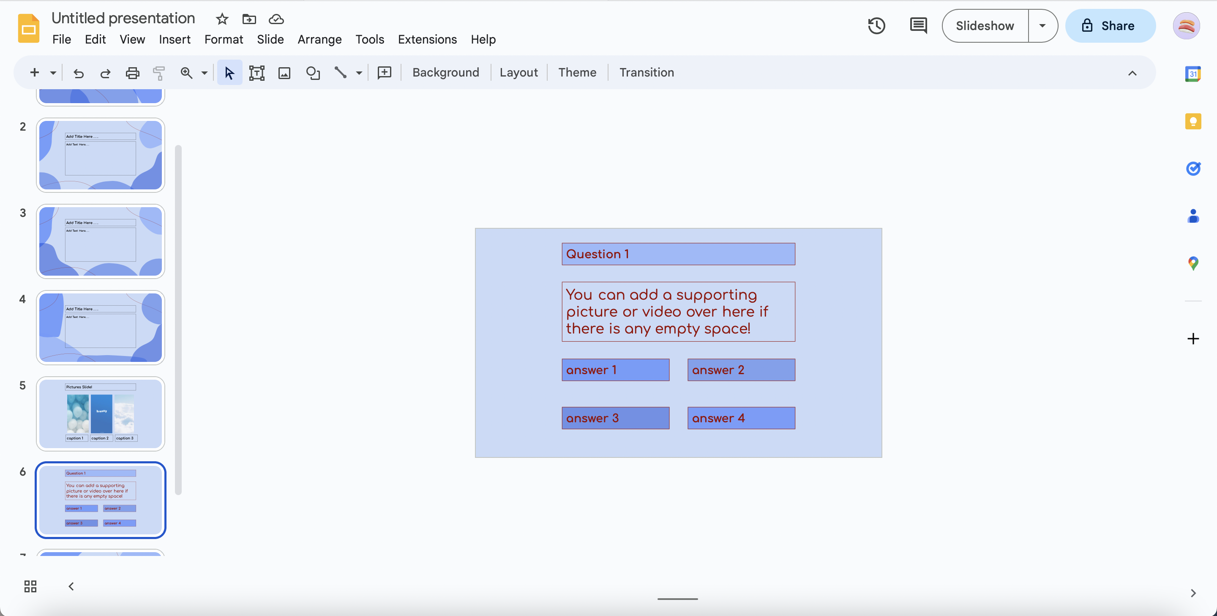Click the print icon
The height and width of the screenshot is (616, 1217).
coord(132,73)
